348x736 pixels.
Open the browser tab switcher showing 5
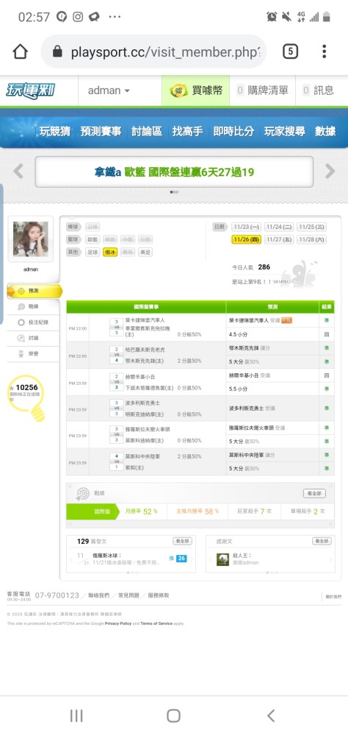click(x=291, y=52)
